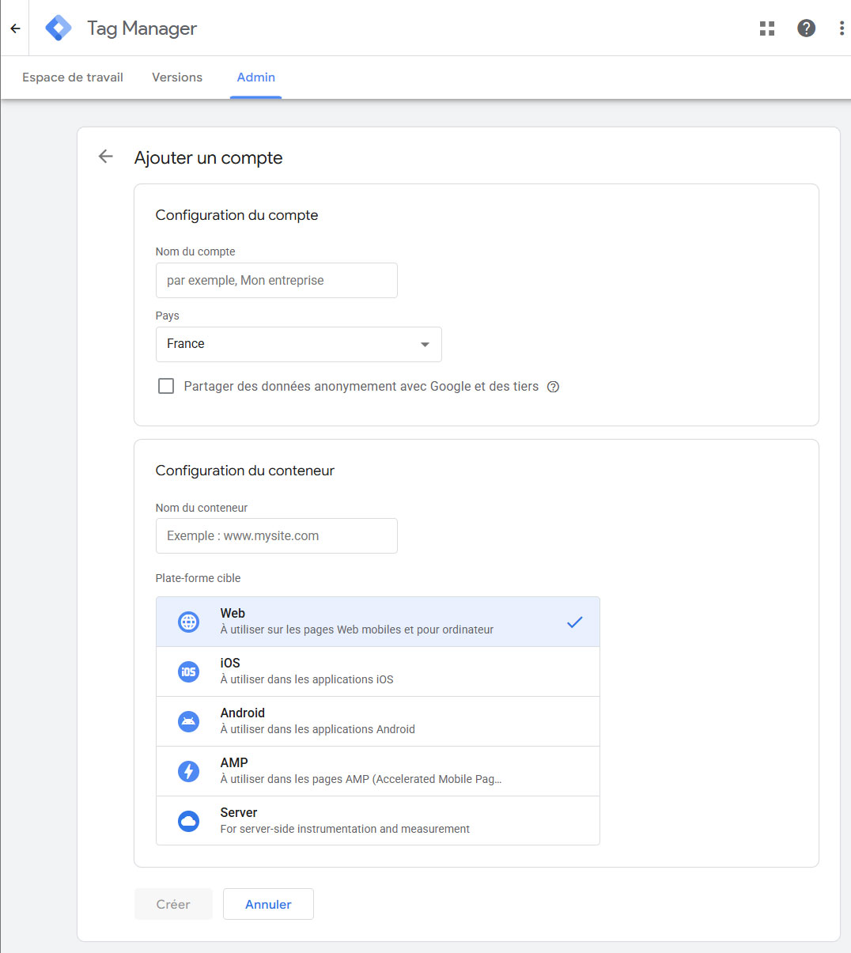The width and height of the screenshot is (851, 953).
Task: Select the Admin tab
Action: 255,78
